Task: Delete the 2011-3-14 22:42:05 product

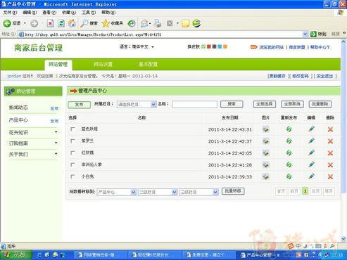Action: (x=330, y=153)
